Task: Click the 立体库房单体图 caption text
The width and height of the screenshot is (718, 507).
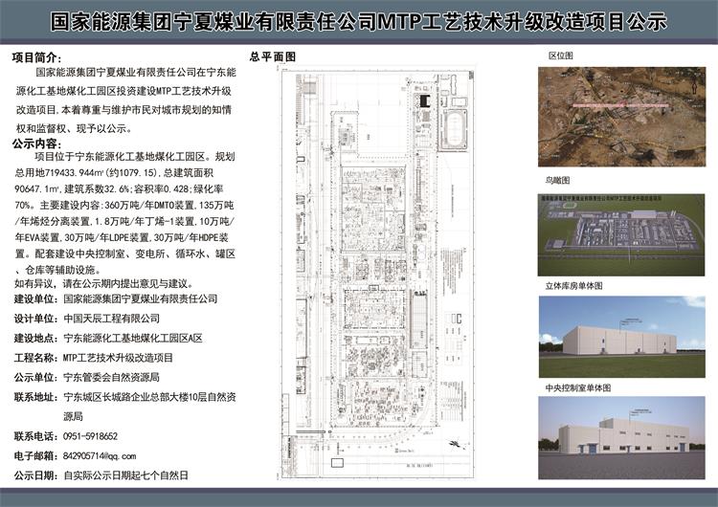Action: pos(573,285)
